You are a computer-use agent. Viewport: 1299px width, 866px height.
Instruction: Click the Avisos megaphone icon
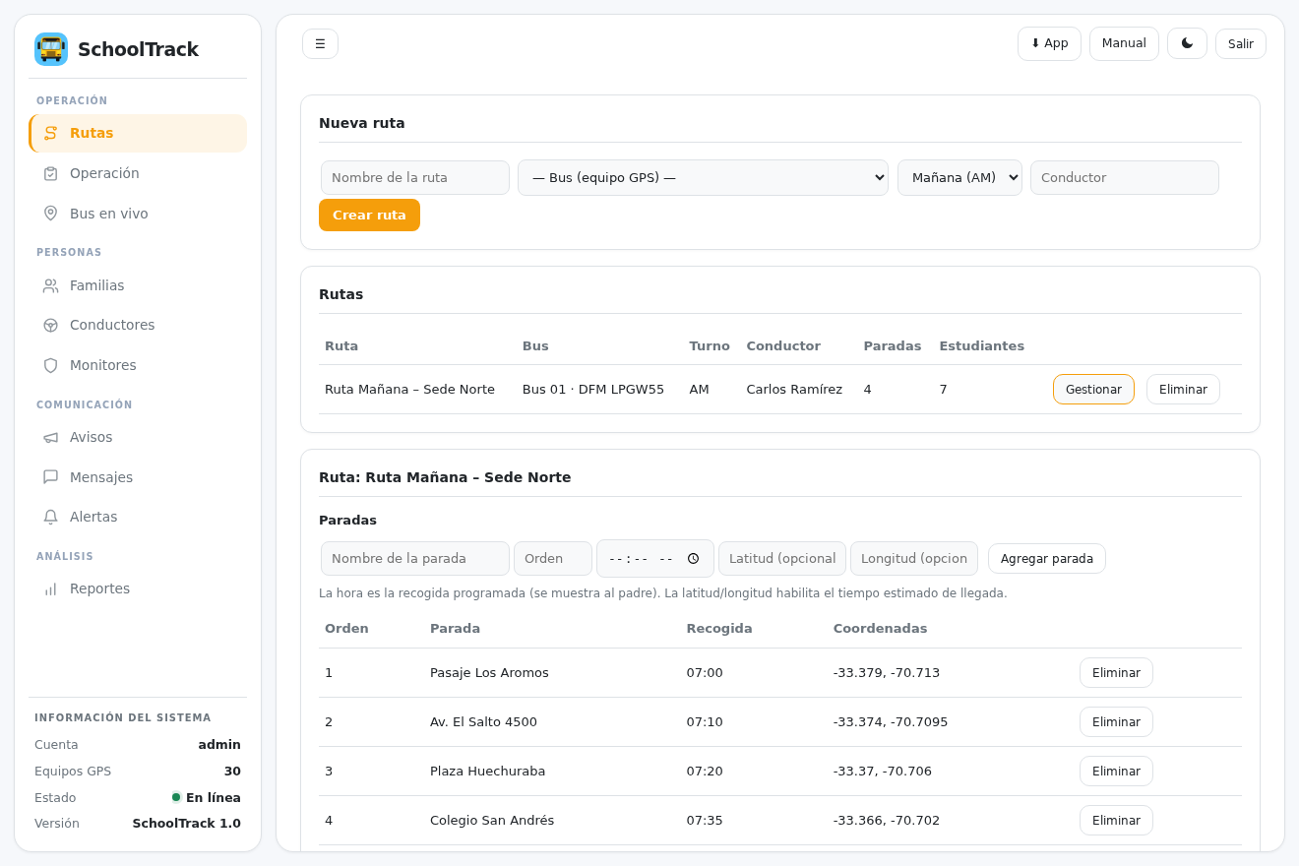(x=51, y=437)
